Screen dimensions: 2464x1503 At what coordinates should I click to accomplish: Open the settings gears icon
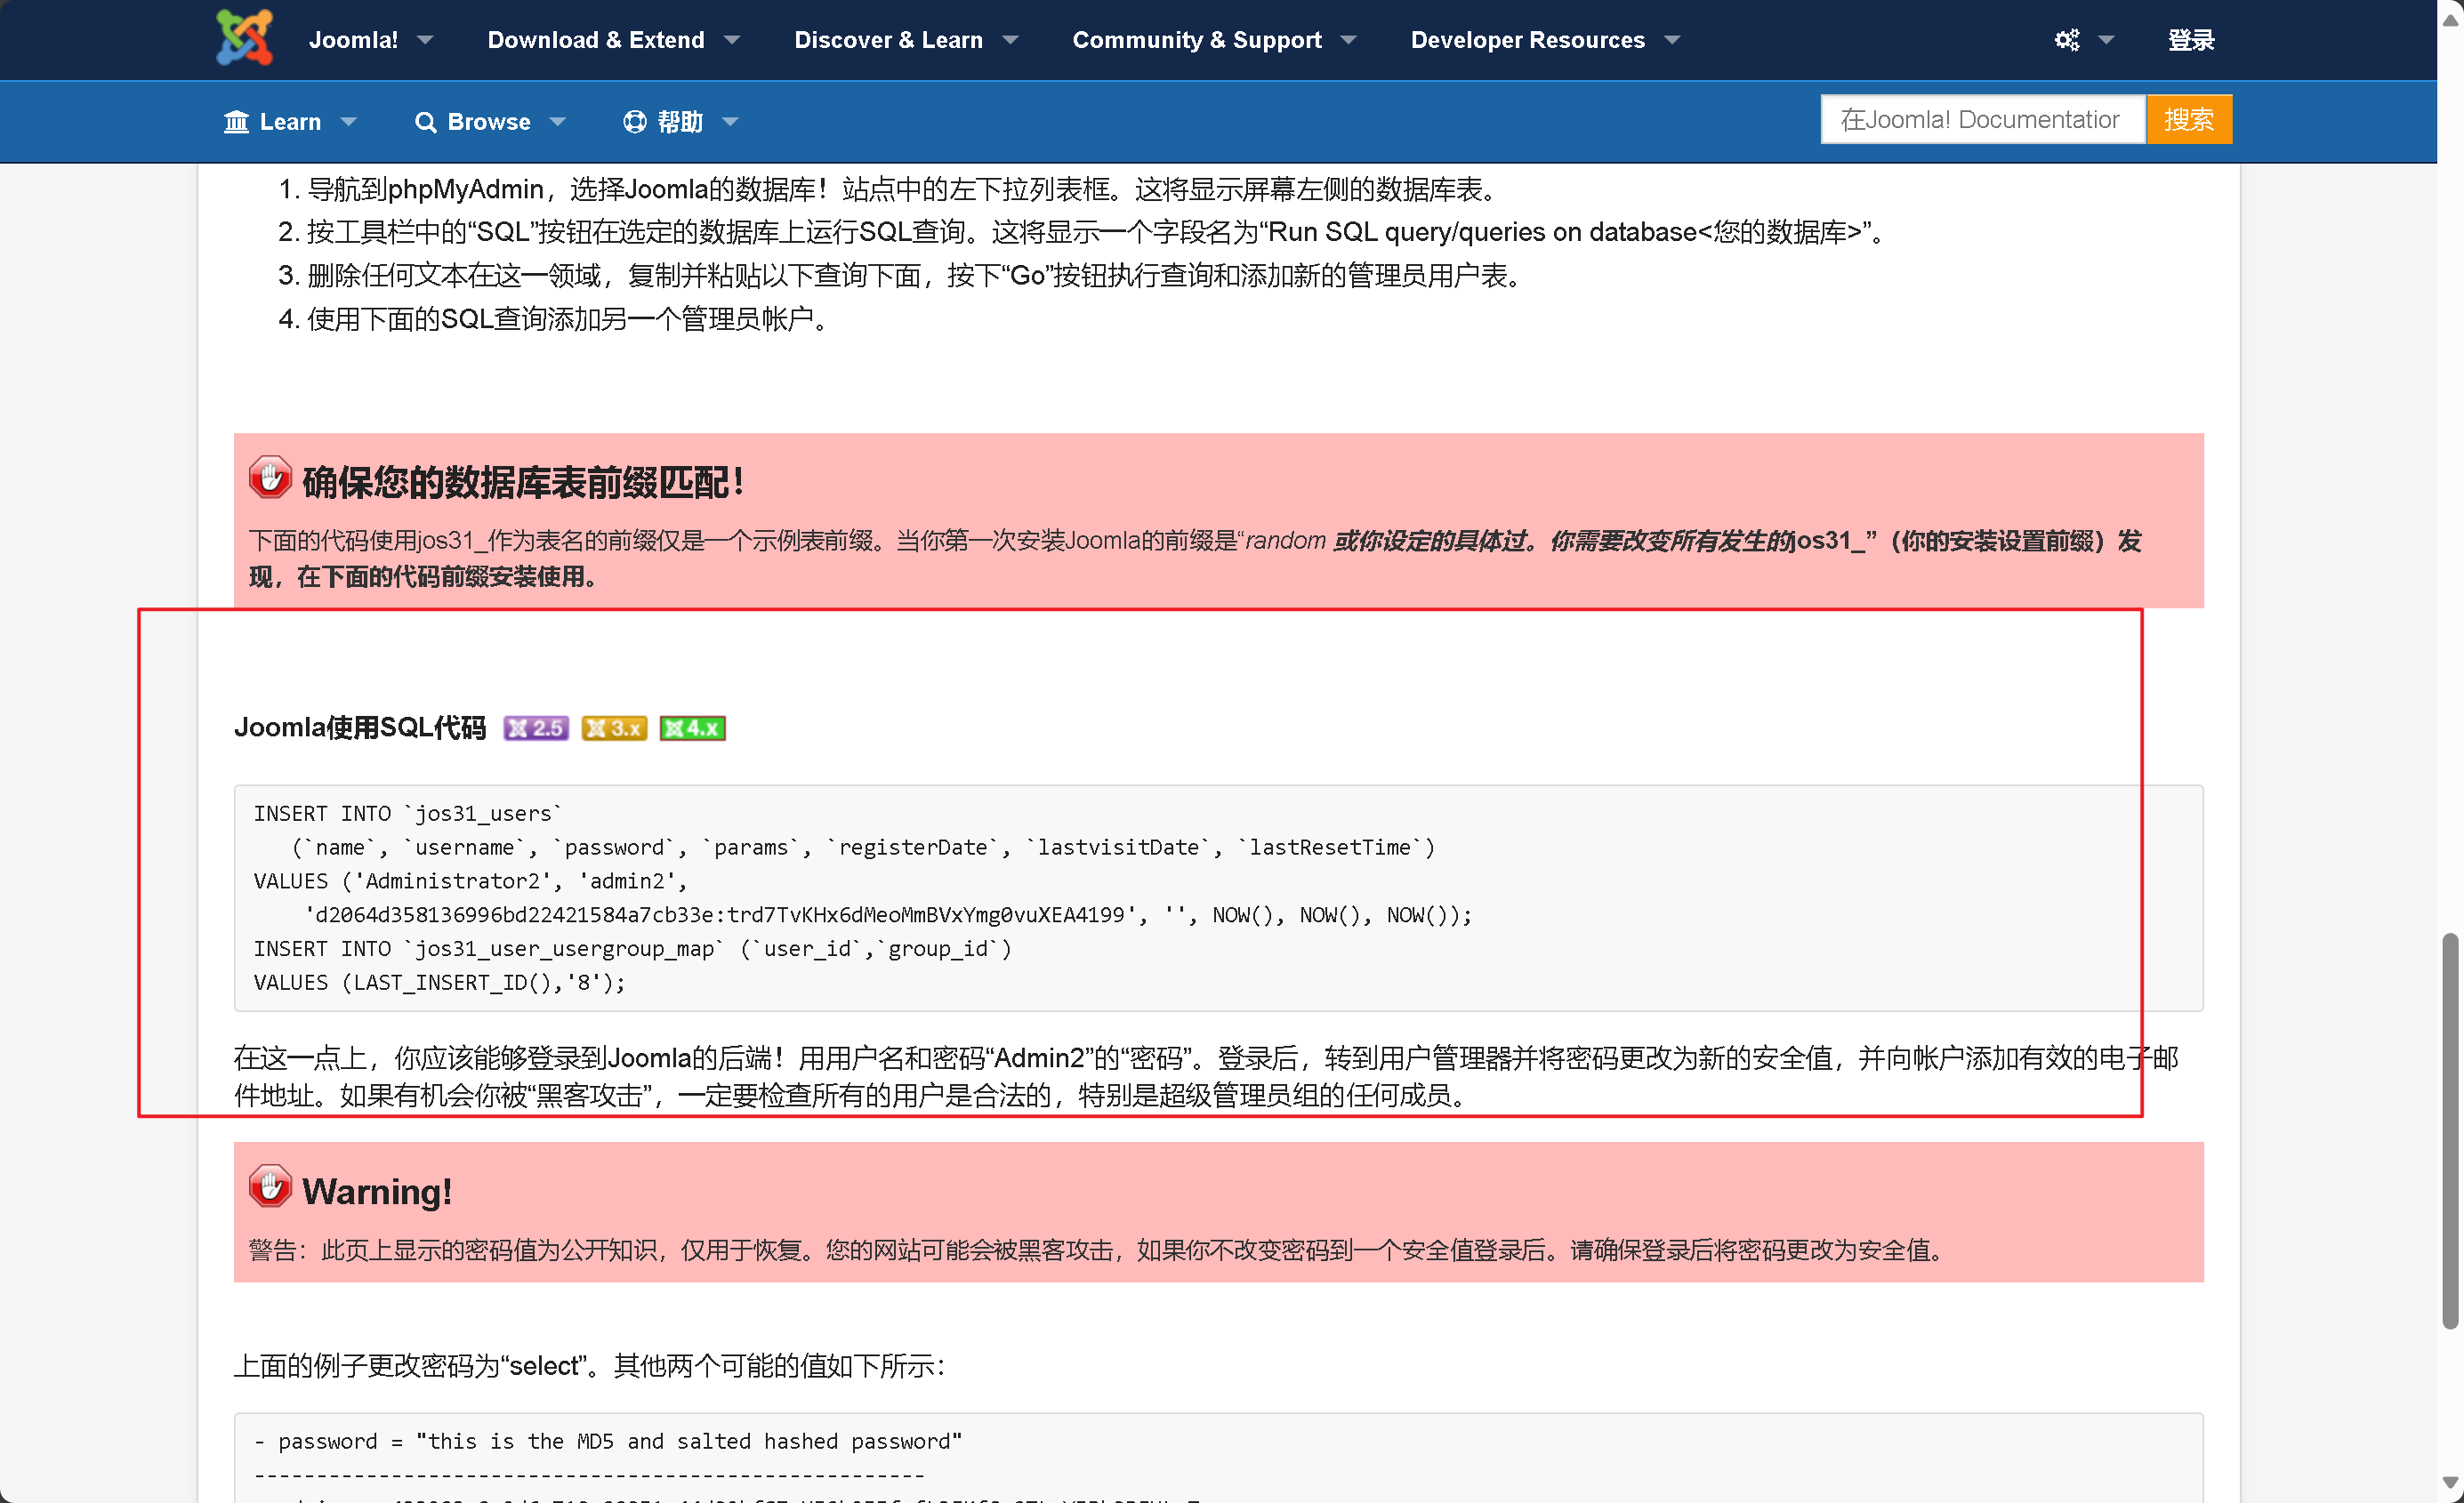point(2066,40)
